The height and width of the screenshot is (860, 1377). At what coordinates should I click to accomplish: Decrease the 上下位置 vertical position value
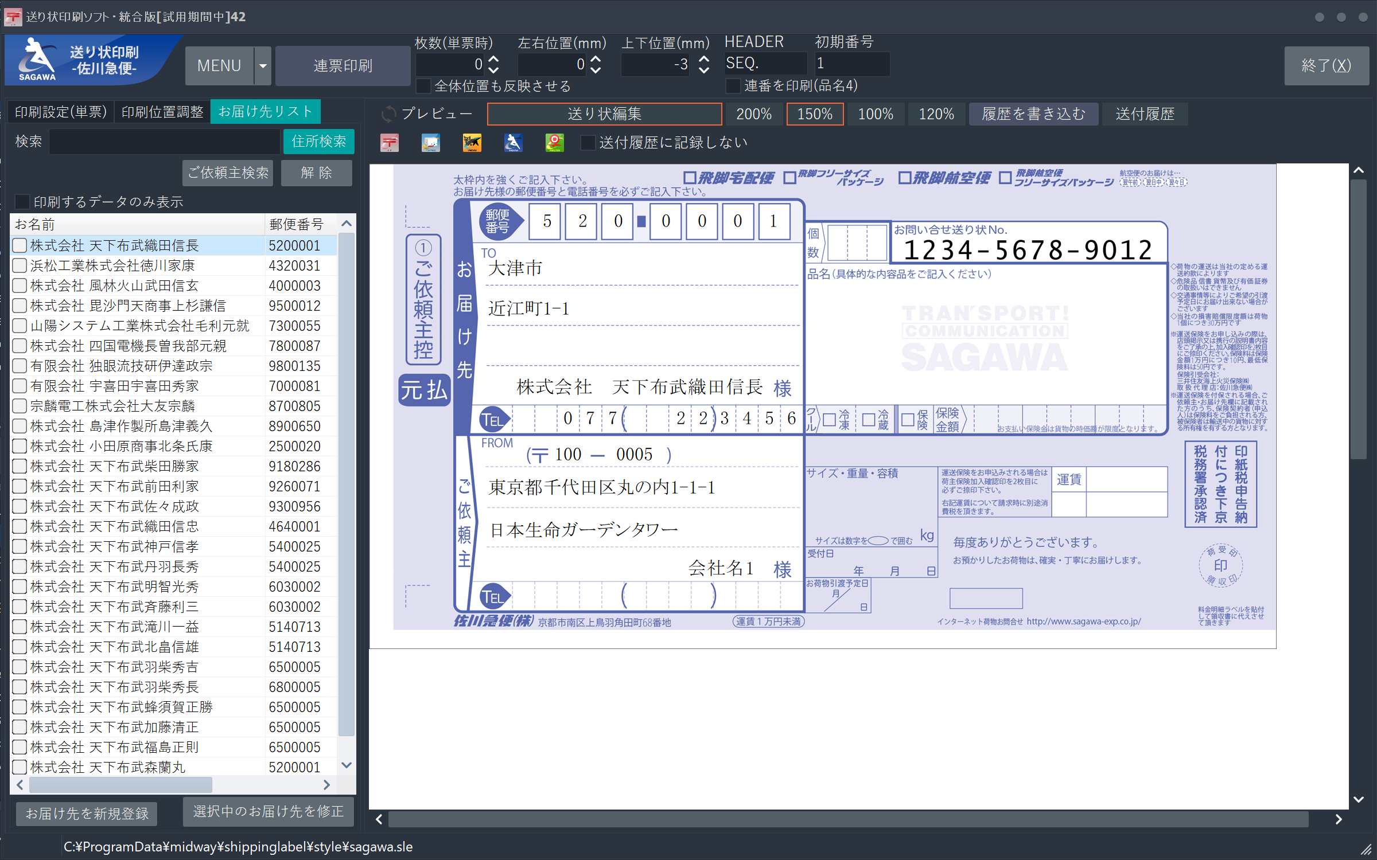[x=705, y=70]
